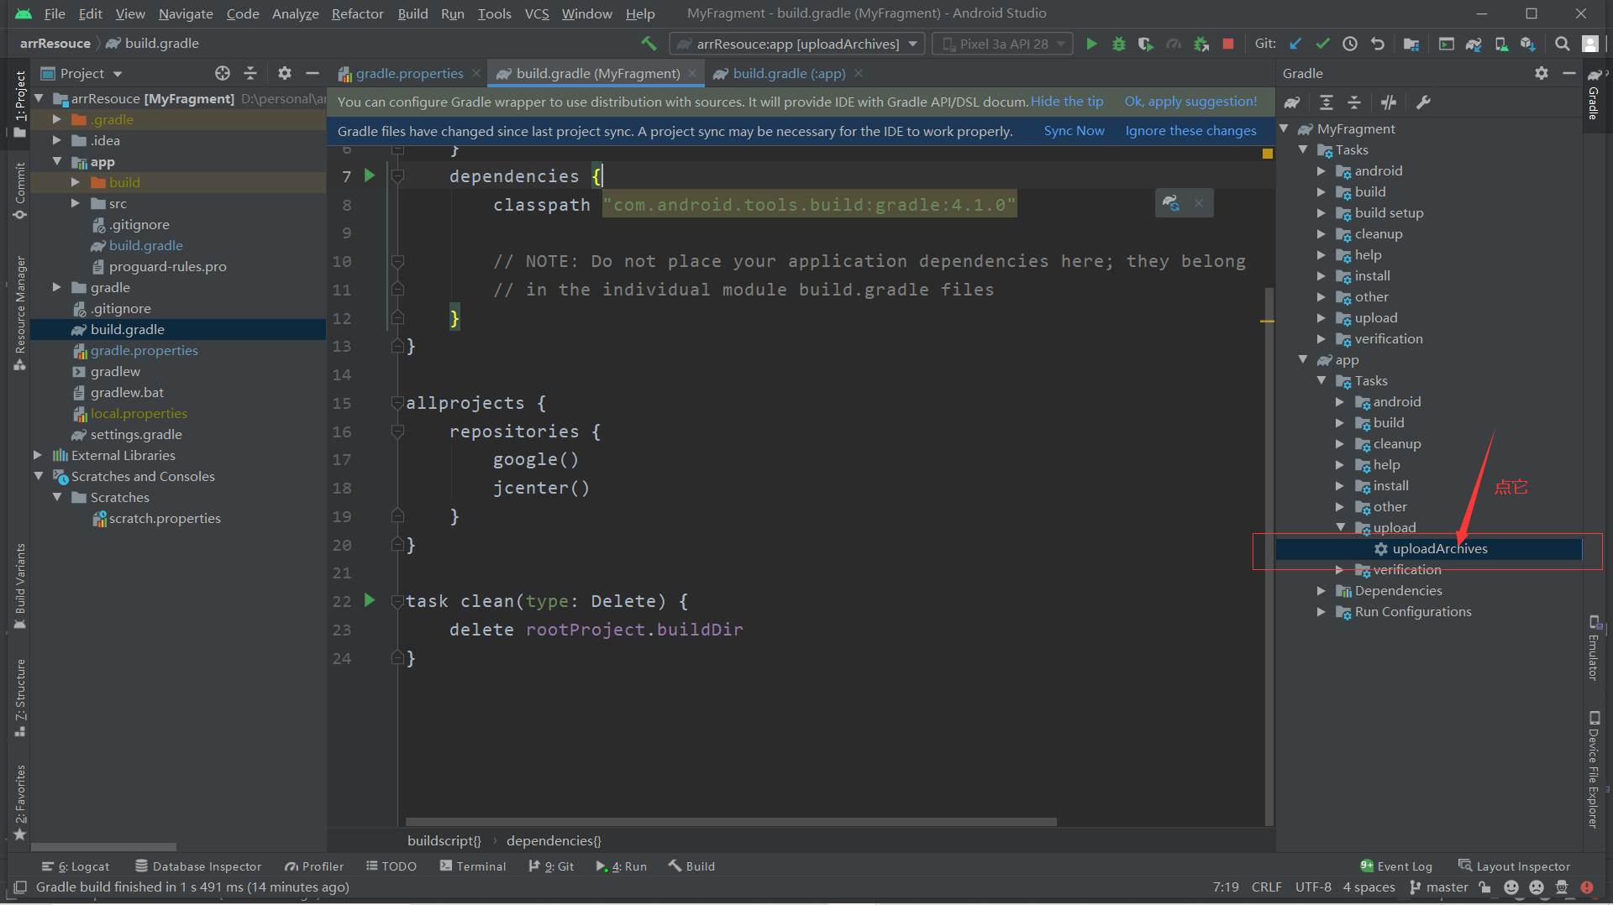Click Git Rollback undo arrow icon

1378,44
